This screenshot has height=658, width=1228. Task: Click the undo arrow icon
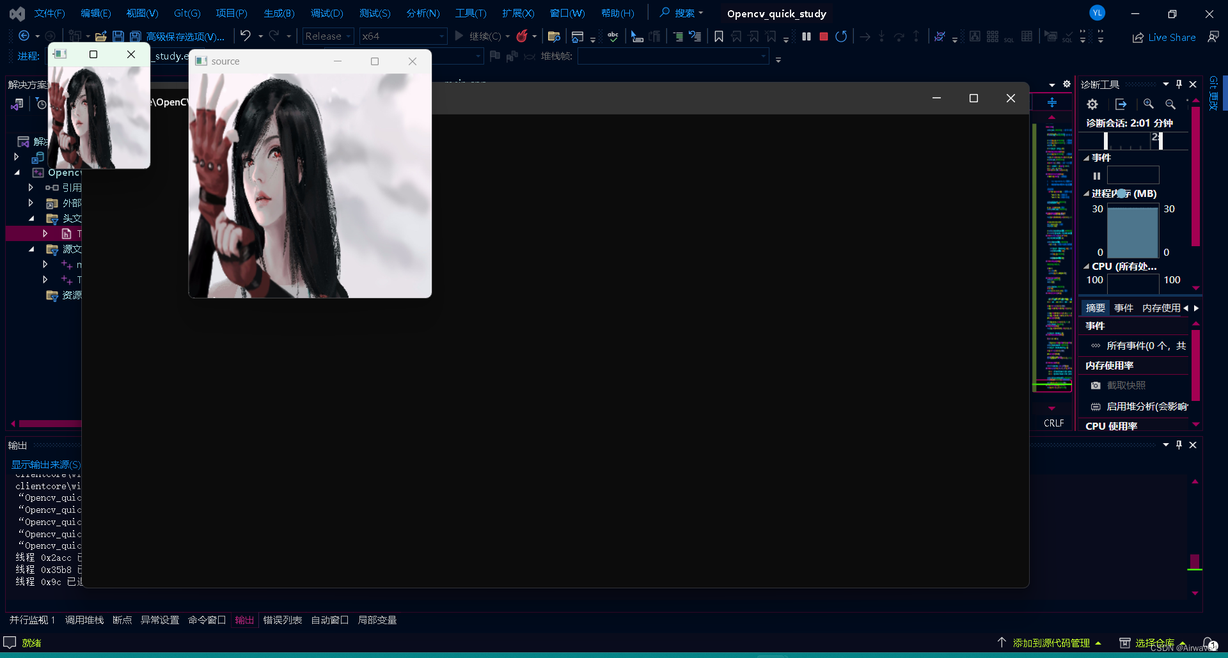[246, 36]
